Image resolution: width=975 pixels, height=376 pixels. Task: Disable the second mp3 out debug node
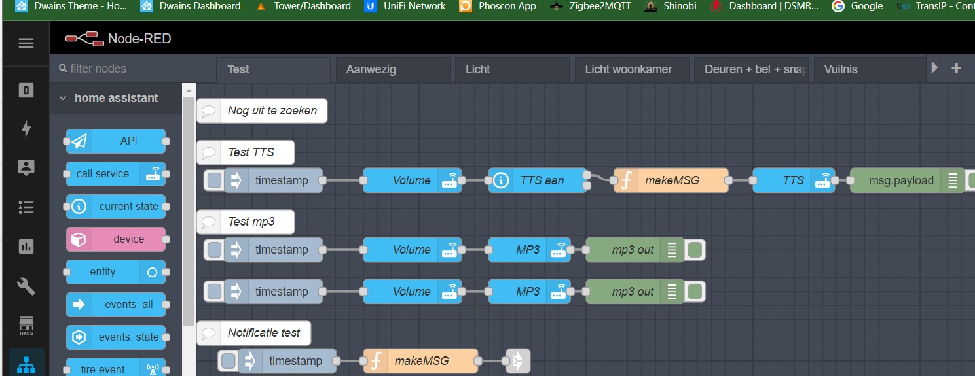pos(695,292)
